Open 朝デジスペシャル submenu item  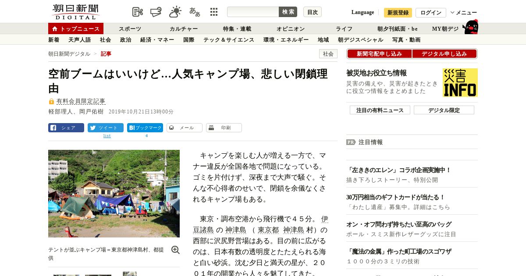360,40
